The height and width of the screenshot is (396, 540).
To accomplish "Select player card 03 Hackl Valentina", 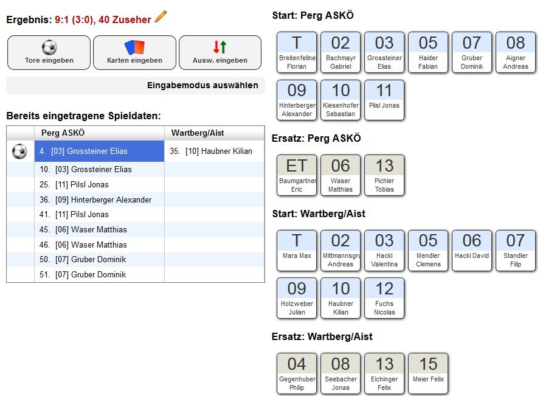I will pos(384,251).
